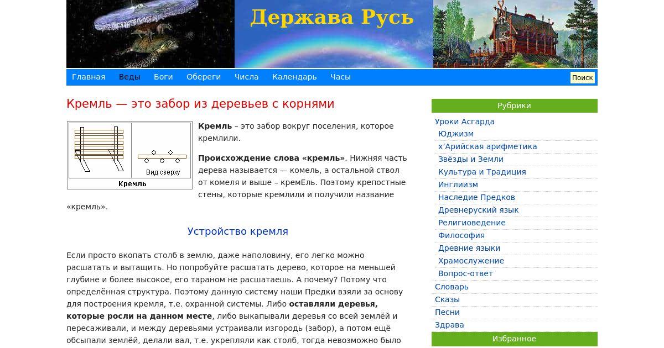
Task: Open the Храмослужение subcategory
Action: [x=471, y=261]
